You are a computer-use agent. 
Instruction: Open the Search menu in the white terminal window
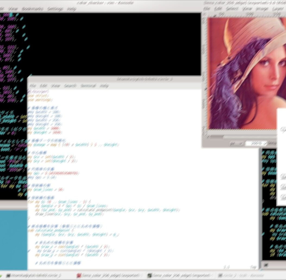coord(70,86)
